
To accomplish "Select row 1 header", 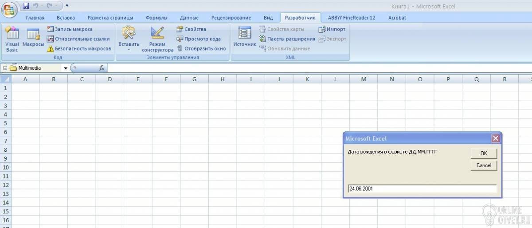I will [x=5, y=88].
